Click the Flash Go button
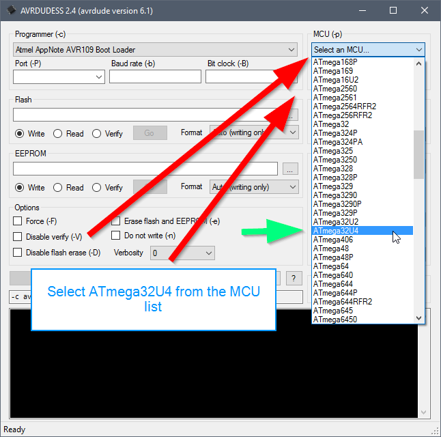 [150, 133]
